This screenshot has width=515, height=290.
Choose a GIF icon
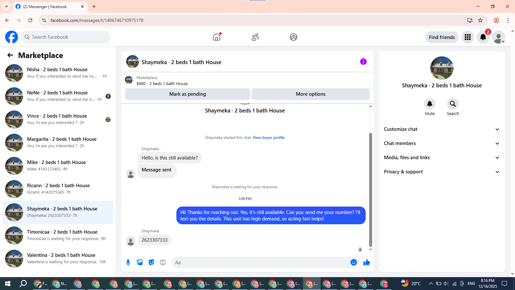click(163, 262)
